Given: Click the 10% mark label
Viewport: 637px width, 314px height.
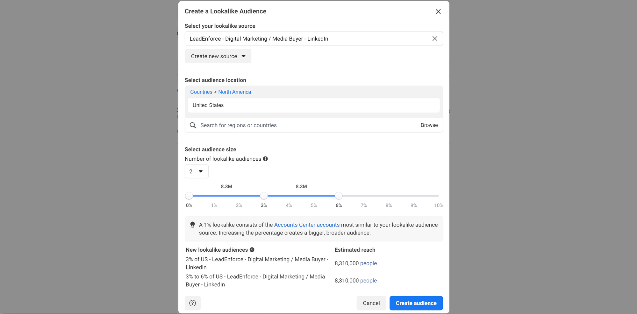Looking at the screenshot, I should click(438, 206).
